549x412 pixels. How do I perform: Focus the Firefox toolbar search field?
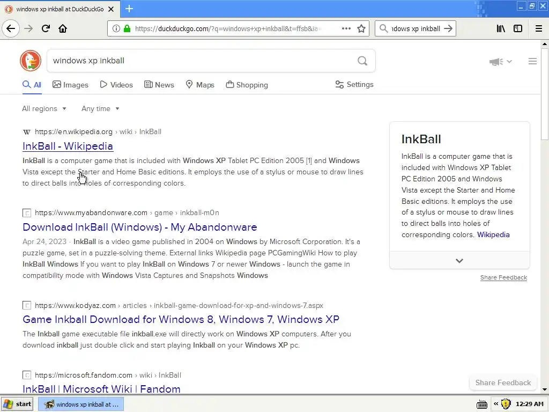pyautogui.click(x=416, y=28)
